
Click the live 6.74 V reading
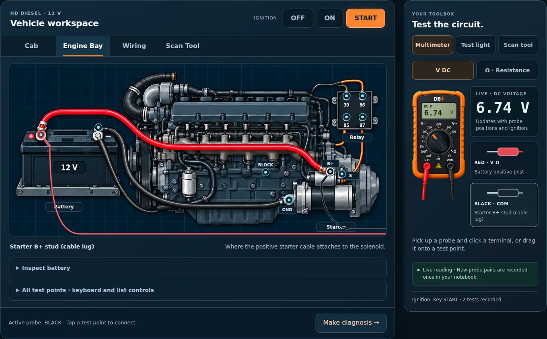tap(502, 107)
